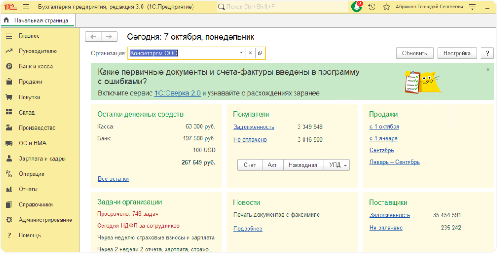Click the Администрирование gear icon
Image resolution: width=497 pixels, height=253 pixels.
(9, 220)
